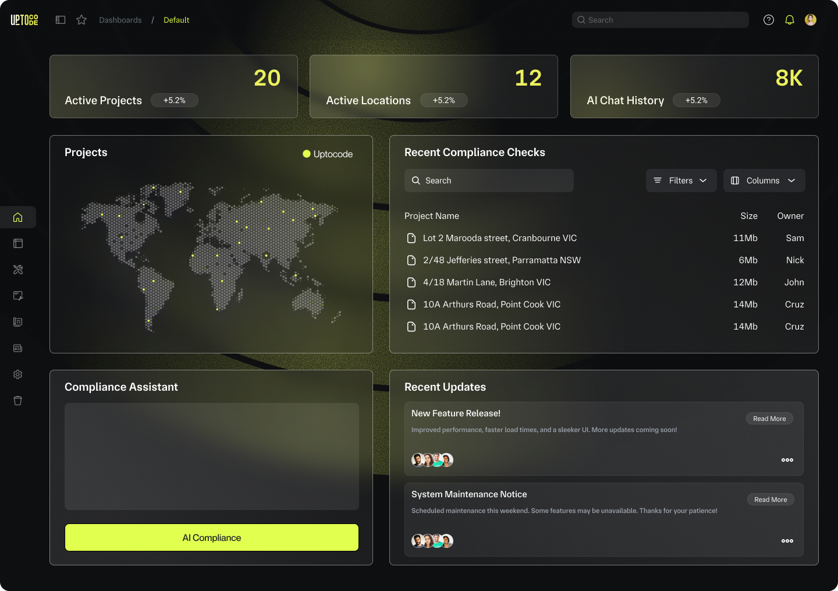This screenshot has width=838, height=591.
Task: Open the card list sidebar icon
Action: pyautogui.click(x=18, y=348)
